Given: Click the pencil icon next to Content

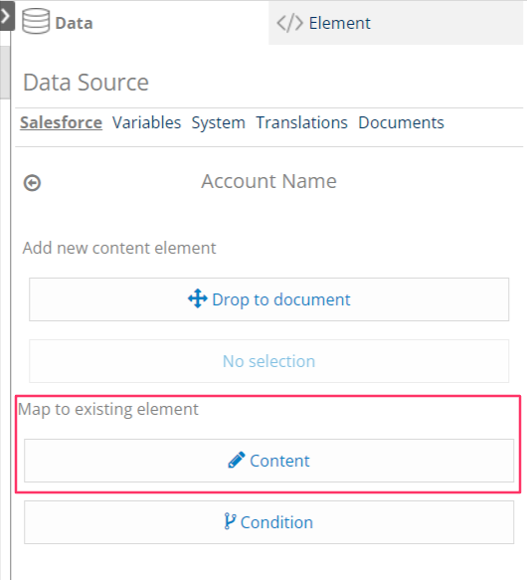Looking at the screenshot, I should pos(237,460).
